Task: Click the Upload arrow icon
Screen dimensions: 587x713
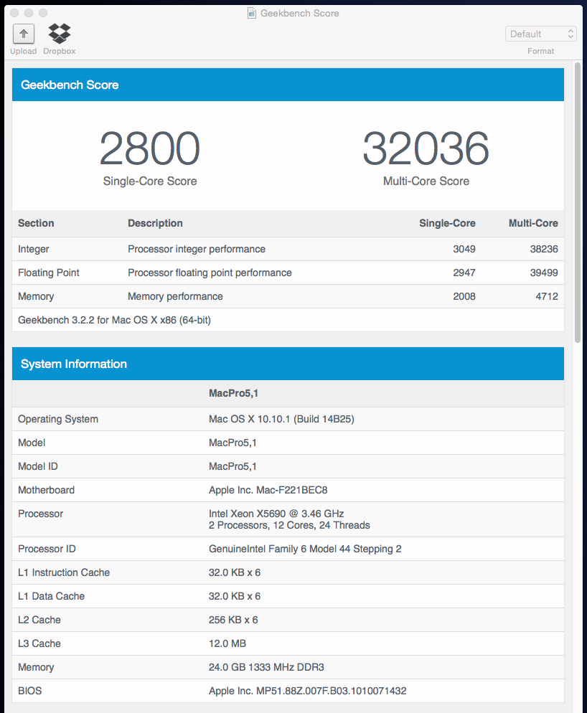Action: tap(24, 34)
